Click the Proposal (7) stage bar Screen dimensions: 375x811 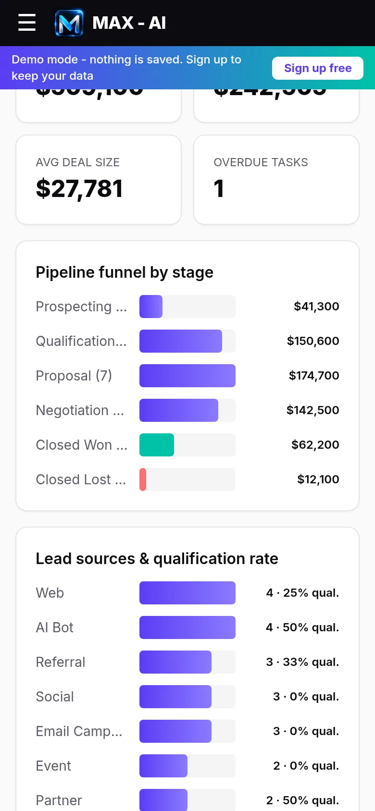coord(187,376)
